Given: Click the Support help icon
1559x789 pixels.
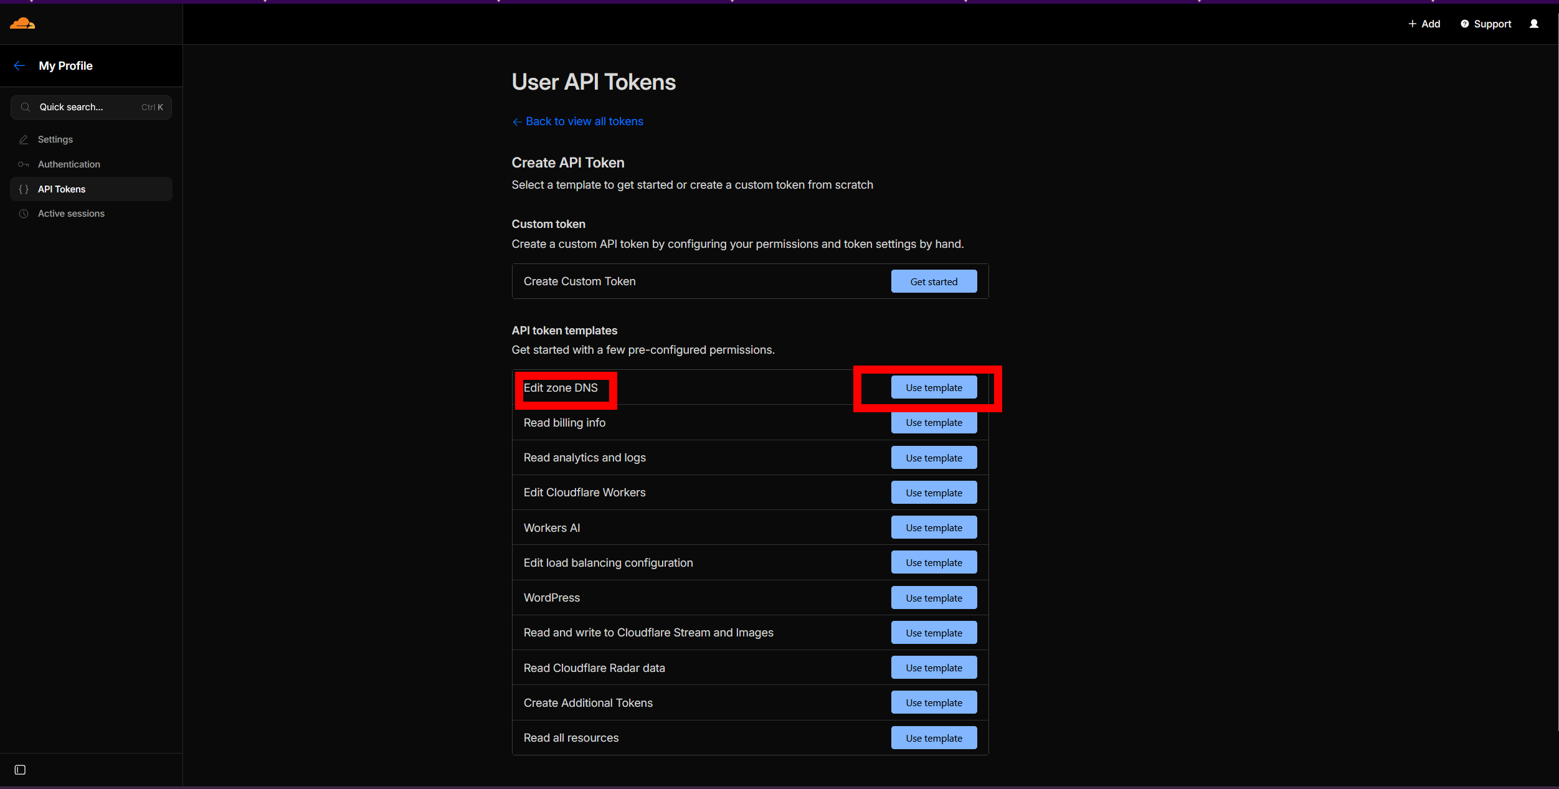Looking at the screenshot, I should (x=1464, y=24).
